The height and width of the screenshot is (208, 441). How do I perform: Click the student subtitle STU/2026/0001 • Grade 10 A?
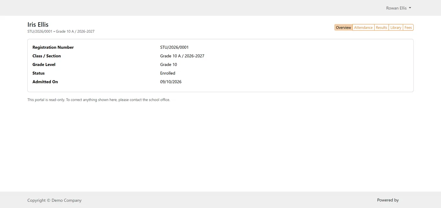tap(61, 31)
